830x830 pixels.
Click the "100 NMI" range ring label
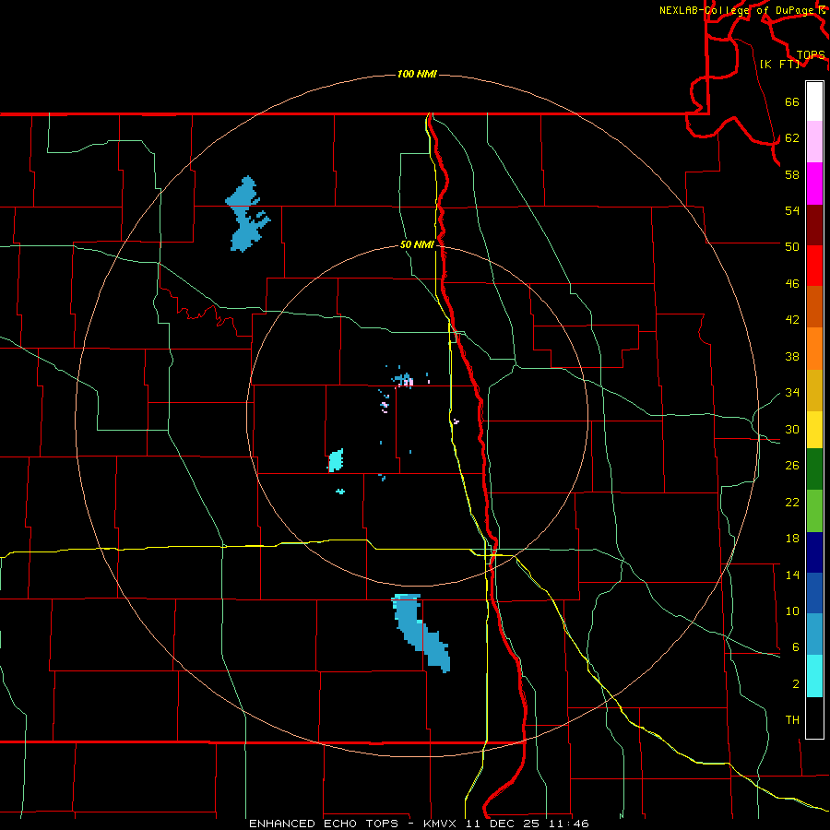pos(417,74)
